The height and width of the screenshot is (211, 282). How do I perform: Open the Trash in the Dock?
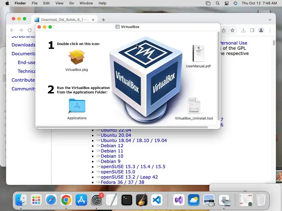click(261, 200)
